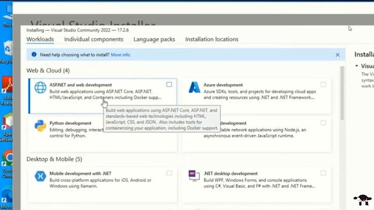Switch to the Workloads tab
Viewport: 374px width, 210px height.
[40, 39]
